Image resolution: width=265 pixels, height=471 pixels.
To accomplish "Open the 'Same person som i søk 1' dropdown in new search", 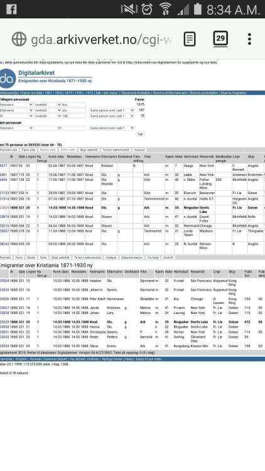I will coord(112,128).
